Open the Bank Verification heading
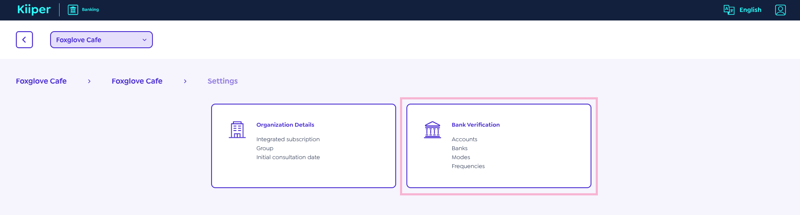This screenshot has height=215, width=800. pos(475,125)
